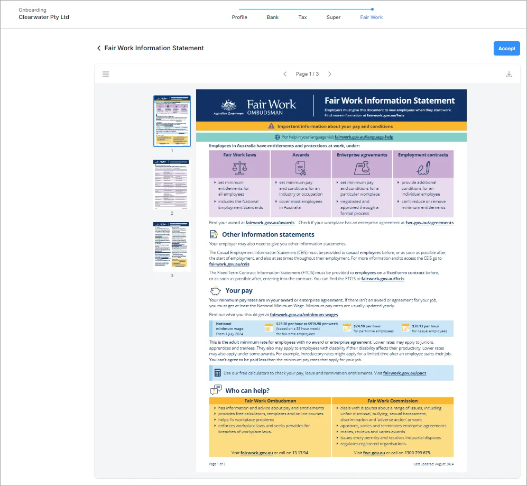Screen dimensions: 527x486
Task: Select page 3 thumbnail
Action: coord(172,246)
